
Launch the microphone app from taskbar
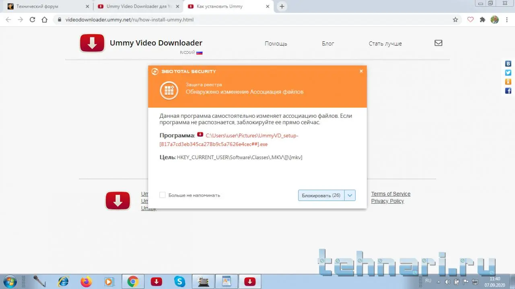coord(39,281)
